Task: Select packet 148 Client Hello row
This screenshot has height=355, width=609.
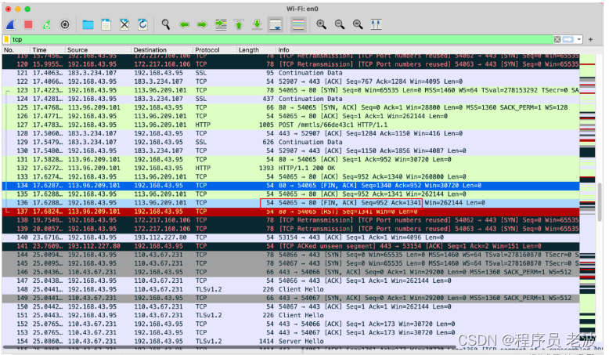Action: pos(290,289)
